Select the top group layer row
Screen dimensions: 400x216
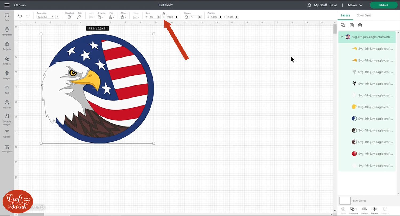pos(367,37)
